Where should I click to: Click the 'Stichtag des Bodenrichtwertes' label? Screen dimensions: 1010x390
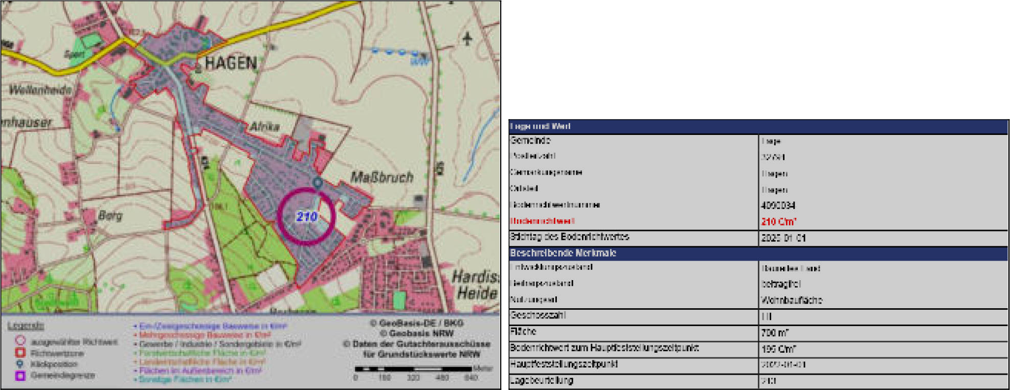pos(569,237)
